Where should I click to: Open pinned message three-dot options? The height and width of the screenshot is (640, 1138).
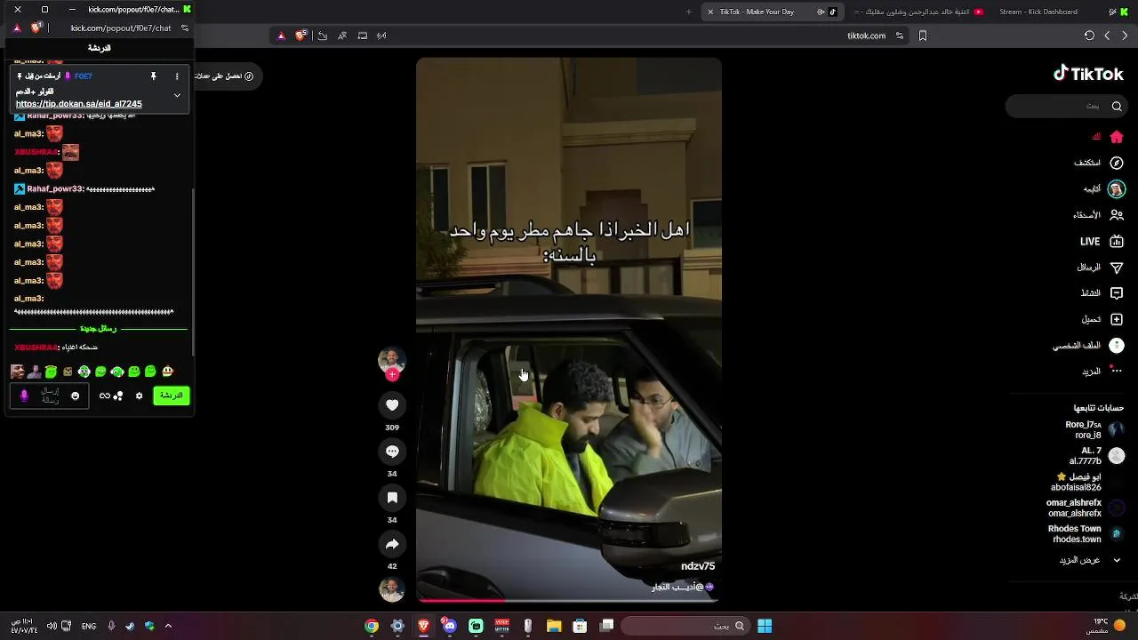click(177, 76)
